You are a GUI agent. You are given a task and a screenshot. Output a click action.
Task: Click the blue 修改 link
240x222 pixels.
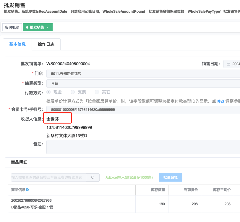(221, 101)
